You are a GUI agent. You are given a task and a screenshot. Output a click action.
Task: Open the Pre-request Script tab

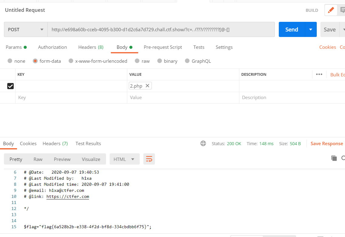[163, 47]
